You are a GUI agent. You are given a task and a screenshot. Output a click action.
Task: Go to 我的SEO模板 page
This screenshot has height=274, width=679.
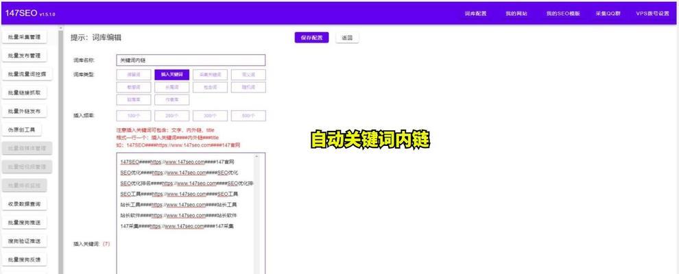coord(562,14)
